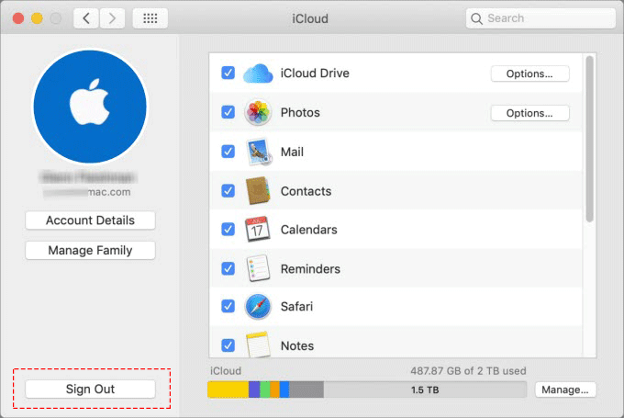The image size is (624, 418).
Task: Click the orange segment of storage bar
Action: tap(275, 390)
